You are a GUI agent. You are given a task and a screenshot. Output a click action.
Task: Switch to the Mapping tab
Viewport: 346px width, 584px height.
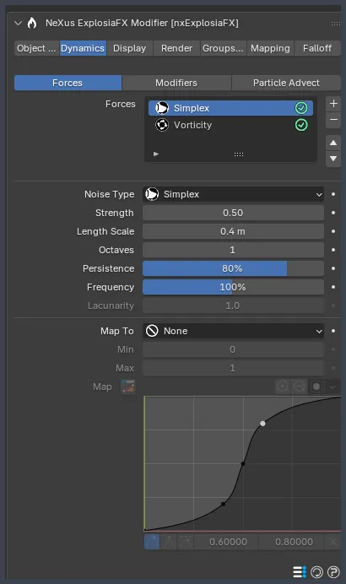coord(270,48)
